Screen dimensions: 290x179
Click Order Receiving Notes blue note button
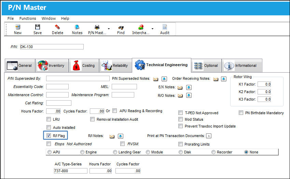click(224, 79)
